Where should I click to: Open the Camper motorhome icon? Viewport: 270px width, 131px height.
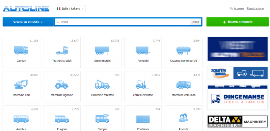tap(102, 119)
